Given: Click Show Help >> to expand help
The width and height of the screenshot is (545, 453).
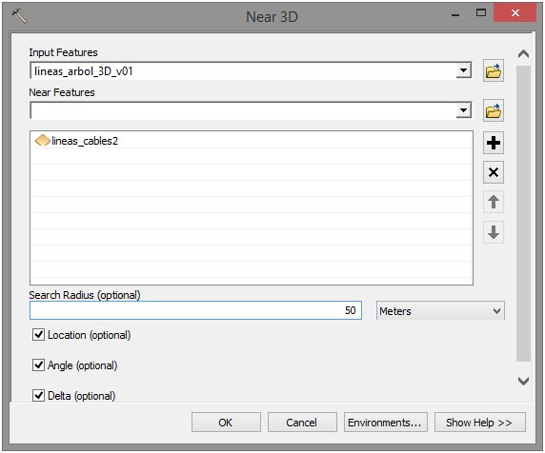Looking at the screenshot, I should pos(479,423).
